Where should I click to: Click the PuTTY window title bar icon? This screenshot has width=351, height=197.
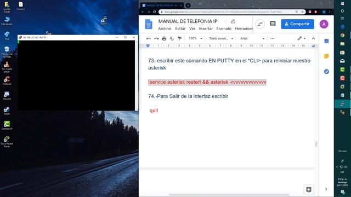pyautogui.click(x=20, y=38)
